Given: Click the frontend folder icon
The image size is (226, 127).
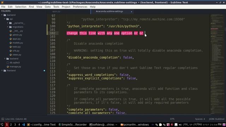Looking at the screenshot, I should [5, 71].
